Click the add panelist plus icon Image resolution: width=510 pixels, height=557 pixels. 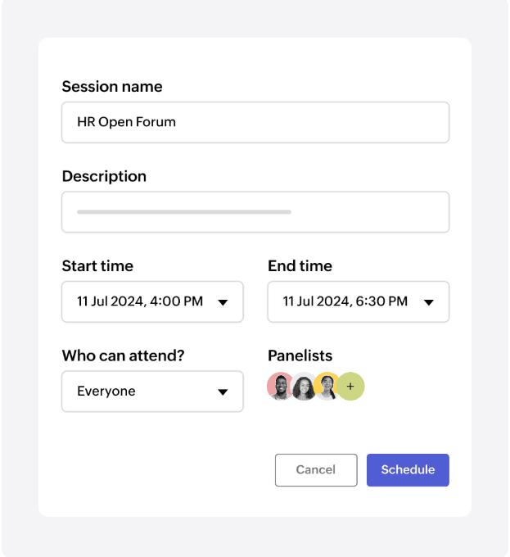350,387
